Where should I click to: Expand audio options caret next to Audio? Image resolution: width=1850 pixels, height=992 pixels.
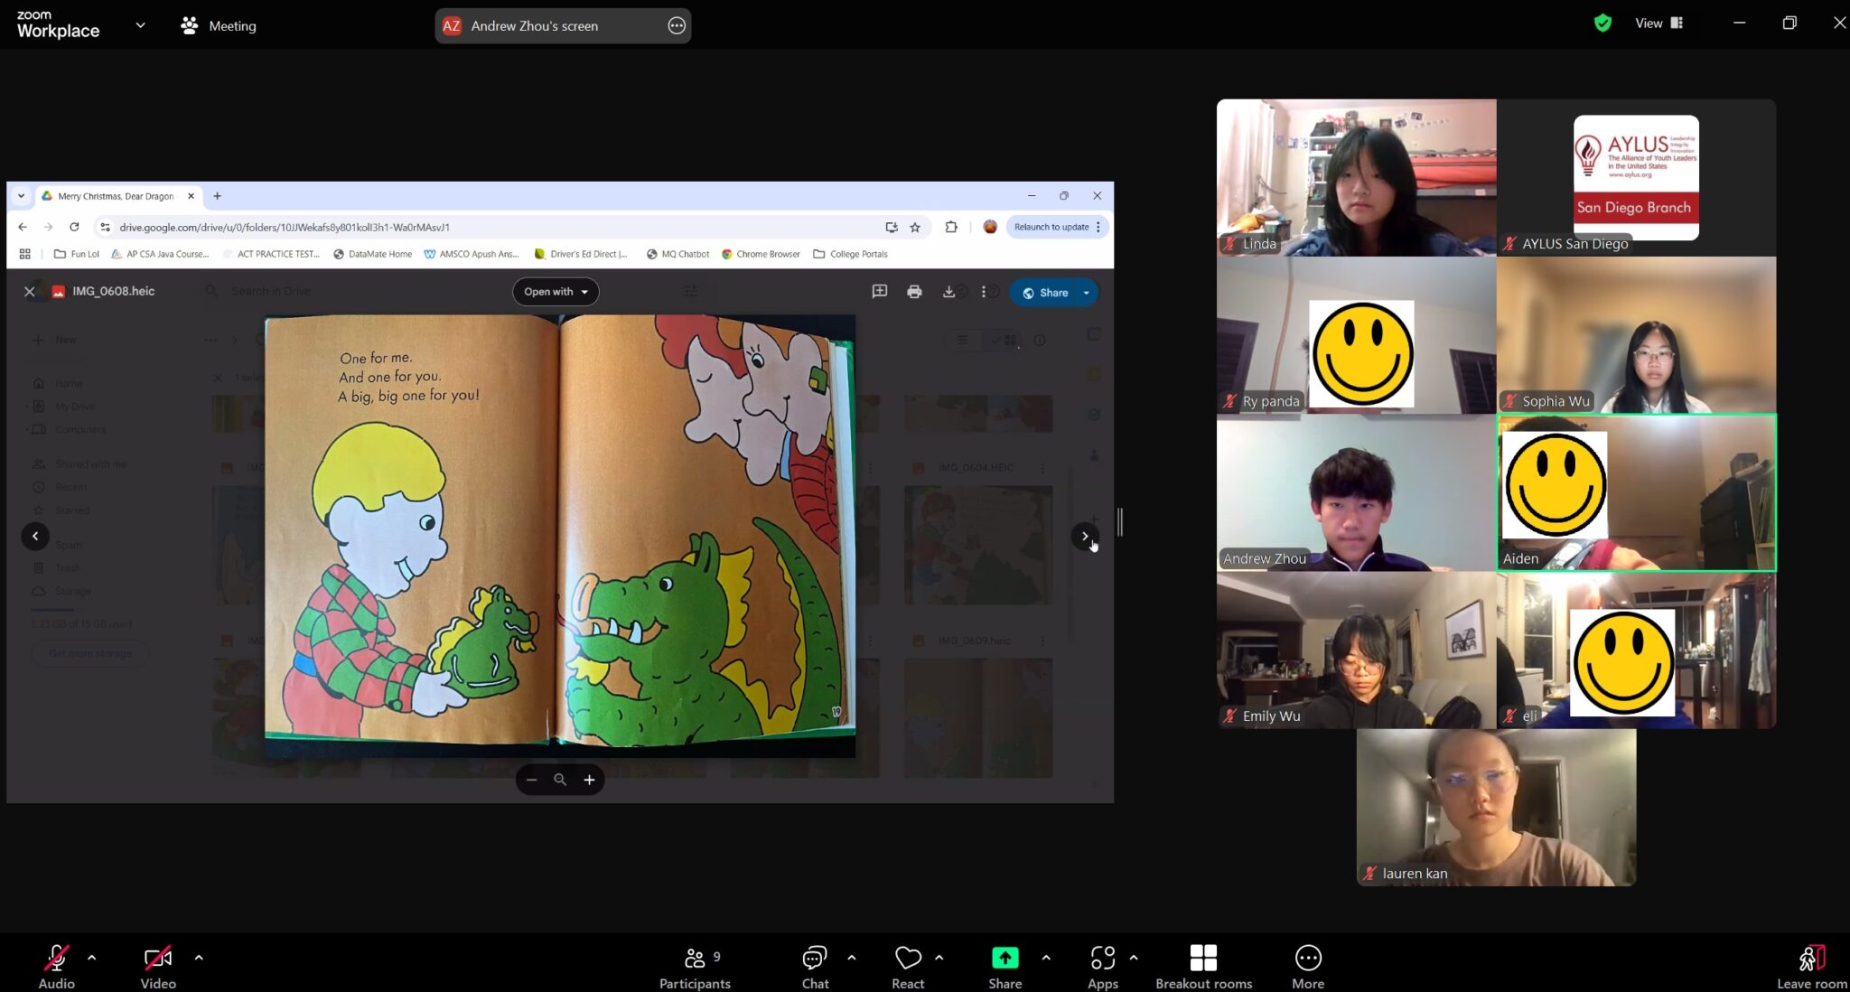pyautogui.click(x=91, y=957)
